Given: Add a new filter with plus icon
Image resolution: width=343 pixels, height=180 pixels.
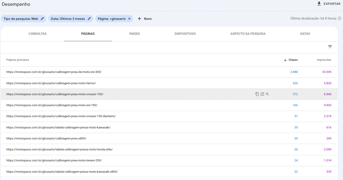Looking at the screenshot, I should coord(139,19).
